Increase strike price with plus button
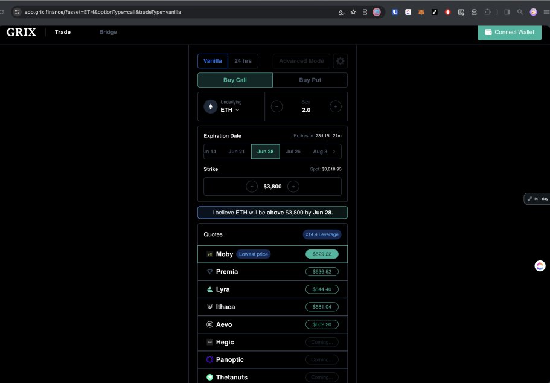 coord(293,187)
